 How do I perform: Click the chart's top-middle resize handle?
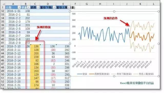click(114, 11)
